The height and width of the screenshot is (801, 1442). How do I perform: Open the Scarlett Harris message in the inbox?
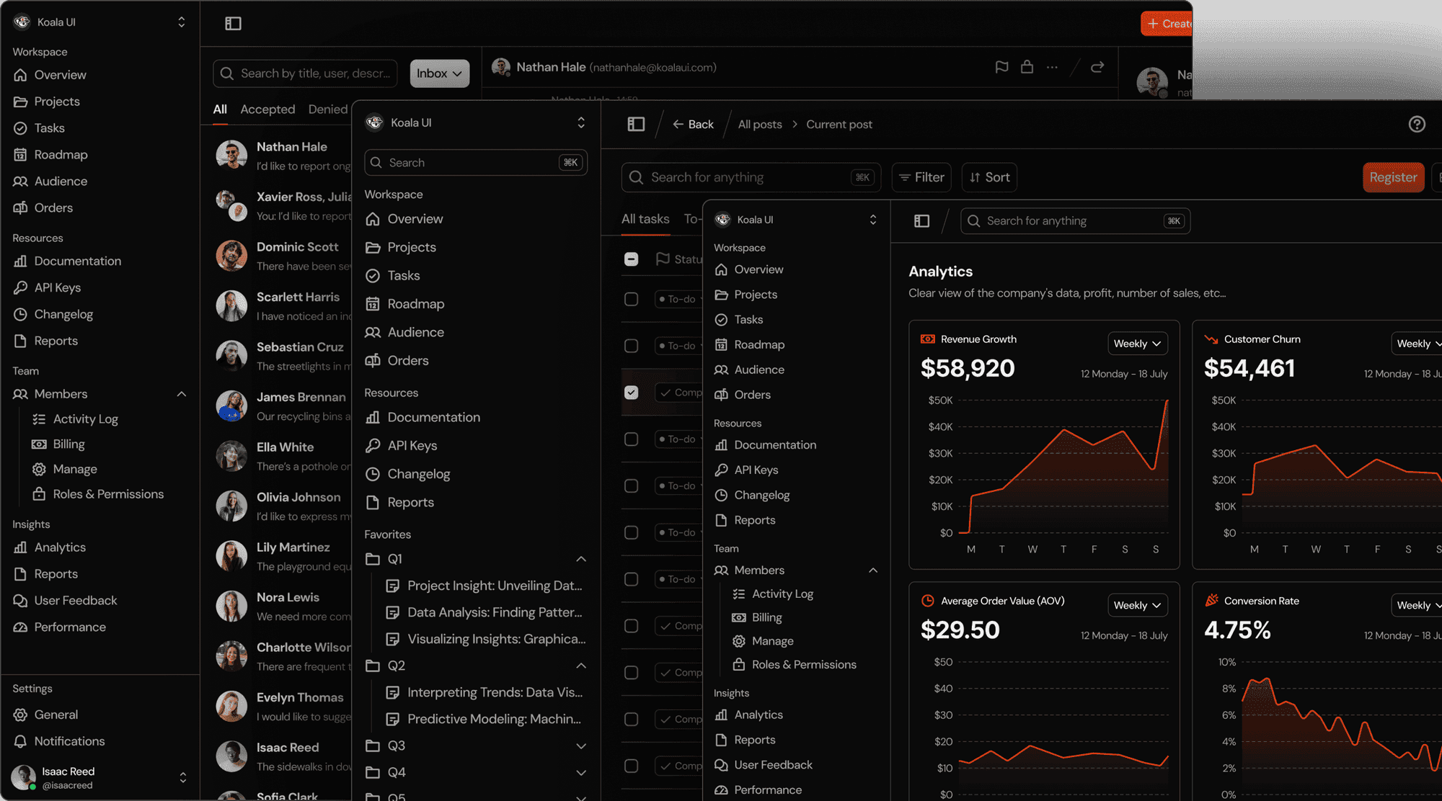[283, 305]
